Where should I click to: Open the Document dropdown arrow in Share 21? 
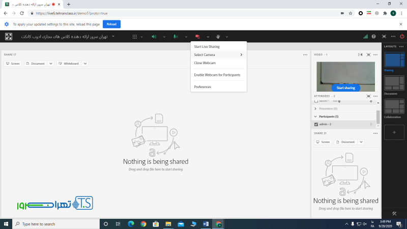pyautogui.click(x=361, y=142)
